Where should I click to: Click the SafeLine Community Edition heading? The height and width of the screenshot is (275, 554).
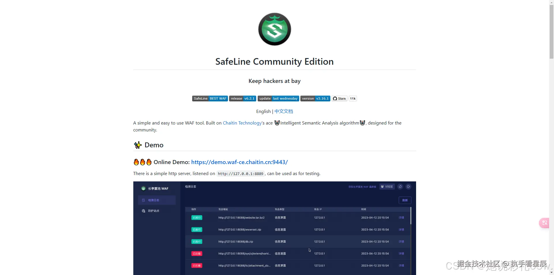coord(274,62)
